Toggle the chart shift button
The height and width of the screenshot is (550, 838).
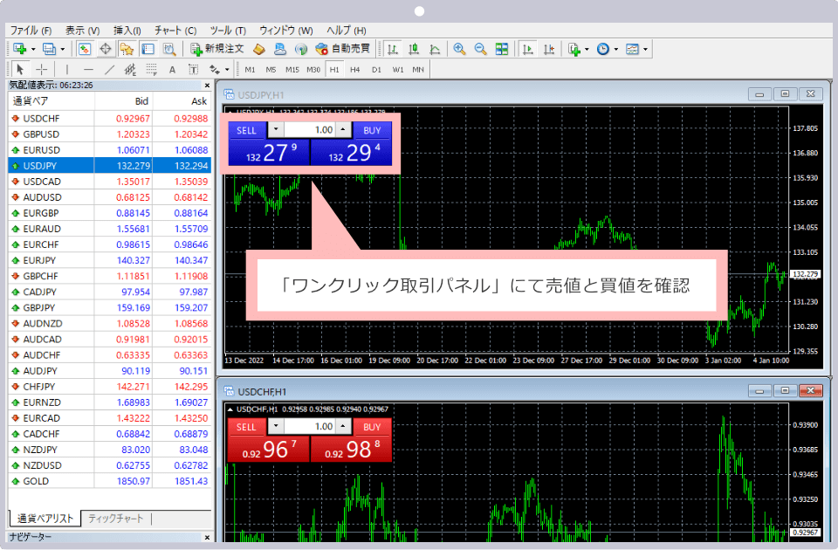pos(548,49)
